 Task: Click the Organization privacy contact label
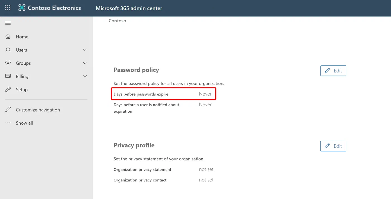click(x=140, y=180)
